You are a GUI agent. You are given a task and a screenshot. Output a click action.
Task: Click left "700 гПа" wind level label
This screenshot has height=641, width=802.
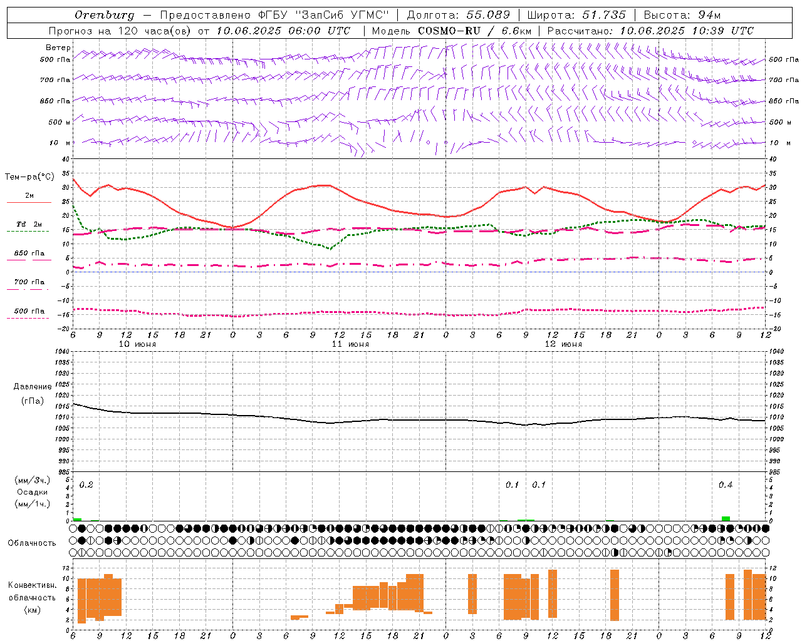click(55, 80)
